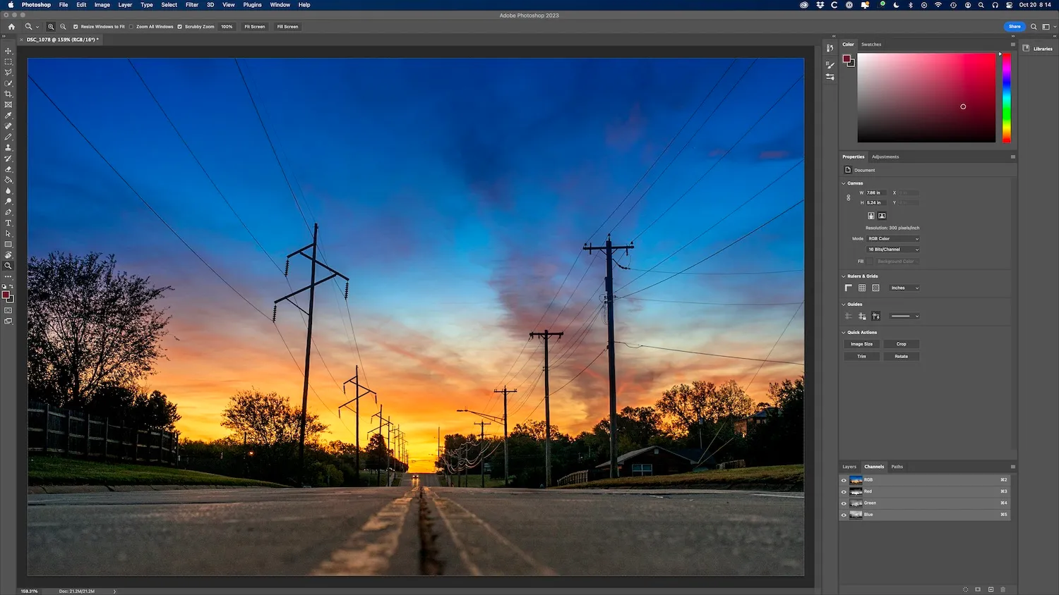Switch to the Swatches tab
Screen dimensions: 1059x595
click(871, 44)
